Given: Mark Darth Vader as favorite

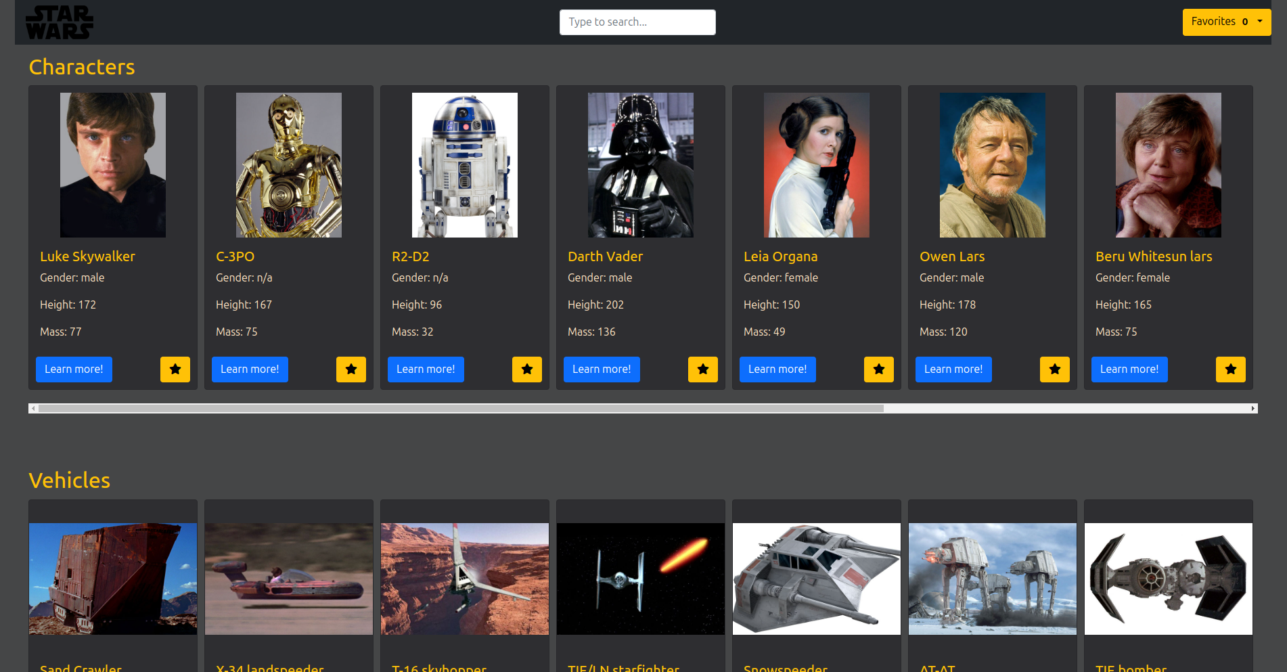Looking at the screenshot, I should 703,369.
